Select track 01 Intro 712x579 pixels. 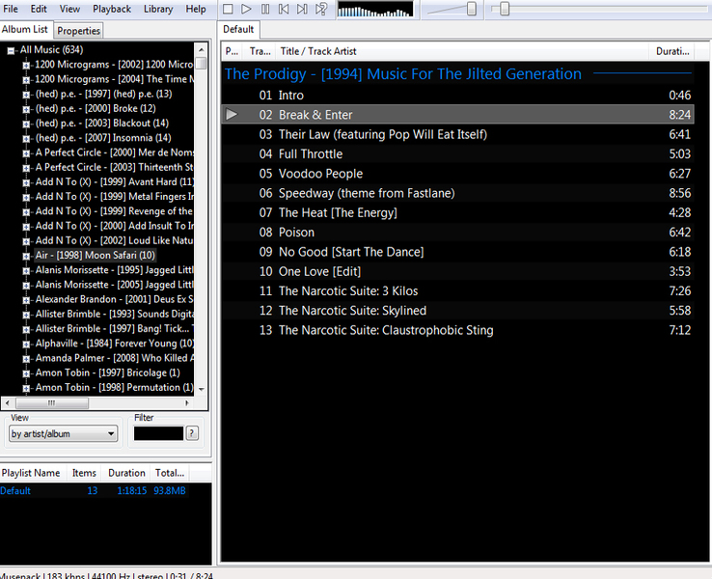(457, 96)
